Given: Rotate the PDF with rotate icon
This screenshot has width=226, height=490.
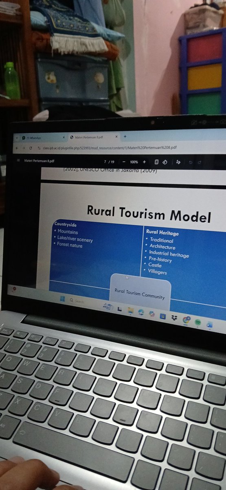Looking at the screenshot, I should 165,162.
